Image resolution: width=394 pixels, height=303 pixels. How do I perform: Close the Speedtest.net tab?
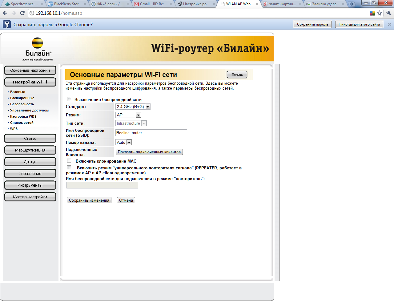pos(42,4)
